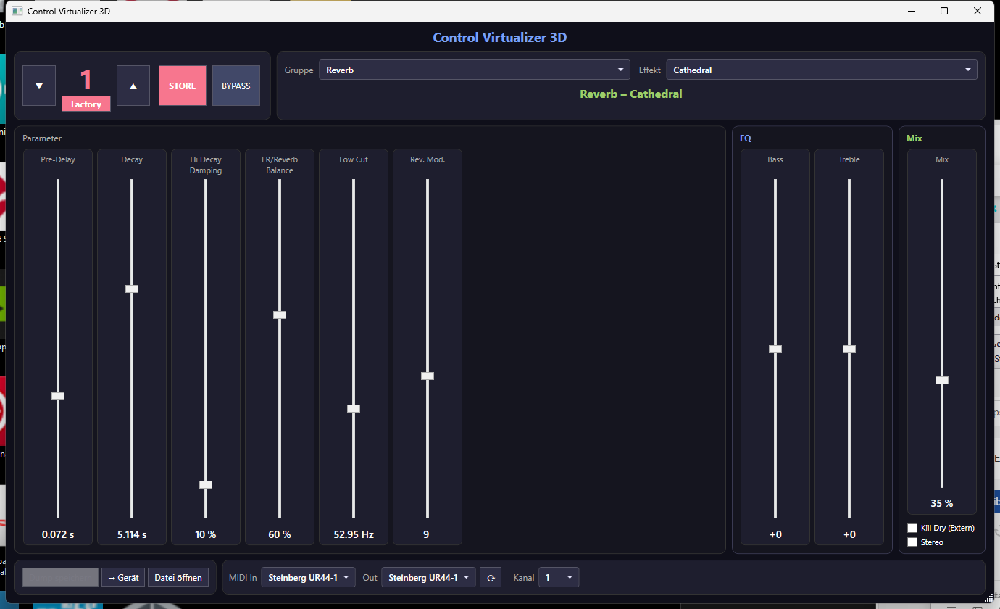Select previous preset with down arrow
Screen dimensions: 1000x609
(x=39, y=86)
